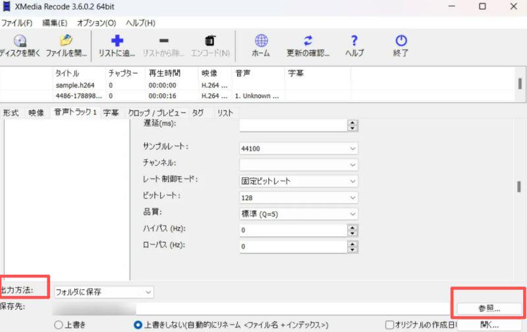
Task: Select the Overwrite (上書き) radio button
Action: point(58,325)
